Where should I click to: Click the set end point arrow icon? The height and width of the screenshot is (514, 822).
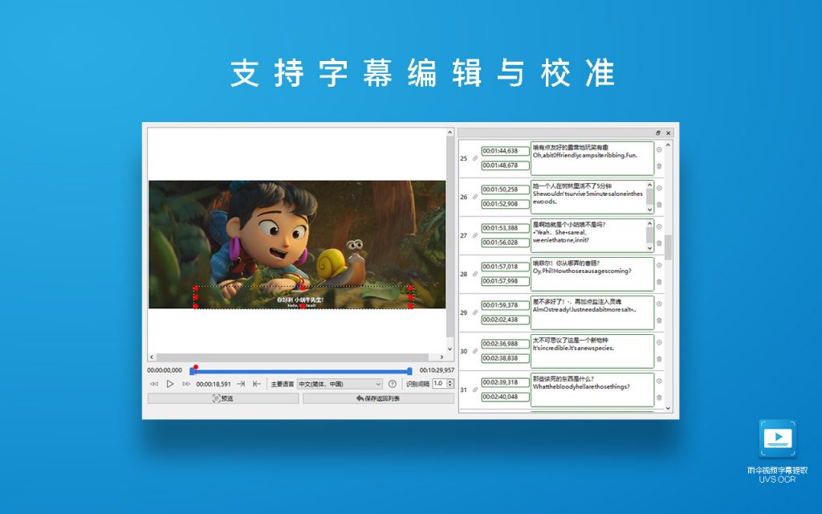[x=240, y=384]
